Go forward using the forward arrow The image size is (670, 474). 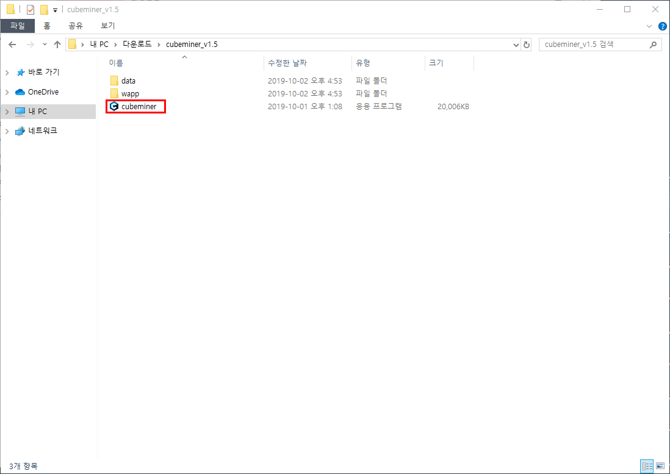pos(30,45)
